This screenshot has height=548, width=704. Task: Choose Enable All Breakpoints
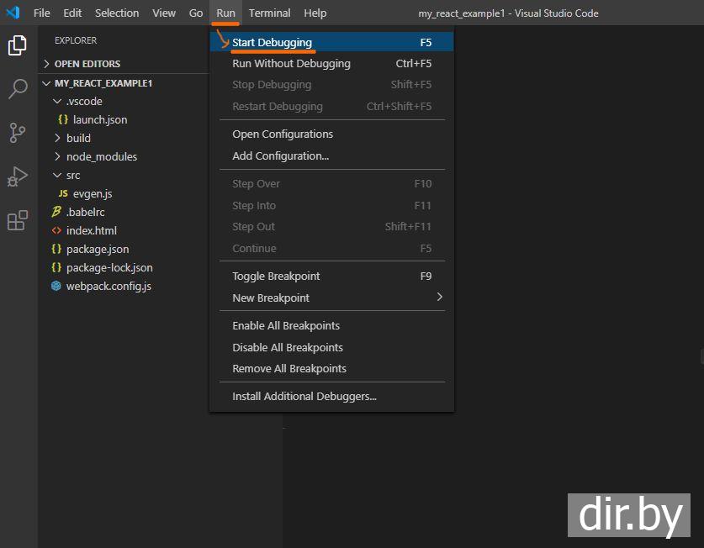[x=286, y=325]
